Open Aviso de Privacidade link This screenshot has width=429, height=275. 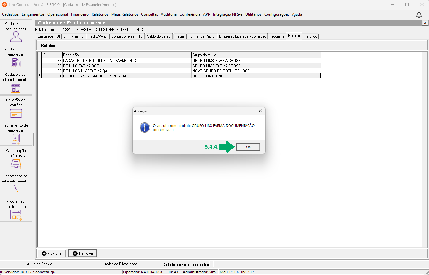pos(121,264)
